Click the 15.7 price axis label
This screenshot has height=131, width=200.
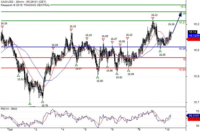196,102
